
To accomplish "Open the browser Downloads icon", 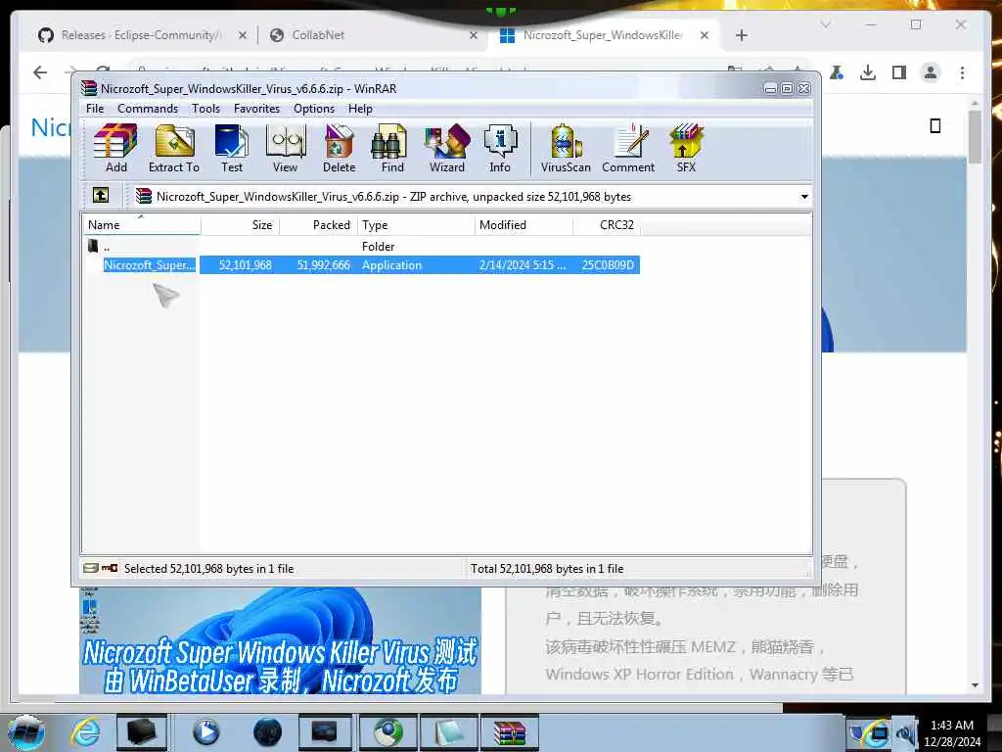I will [x=868, y=72].
